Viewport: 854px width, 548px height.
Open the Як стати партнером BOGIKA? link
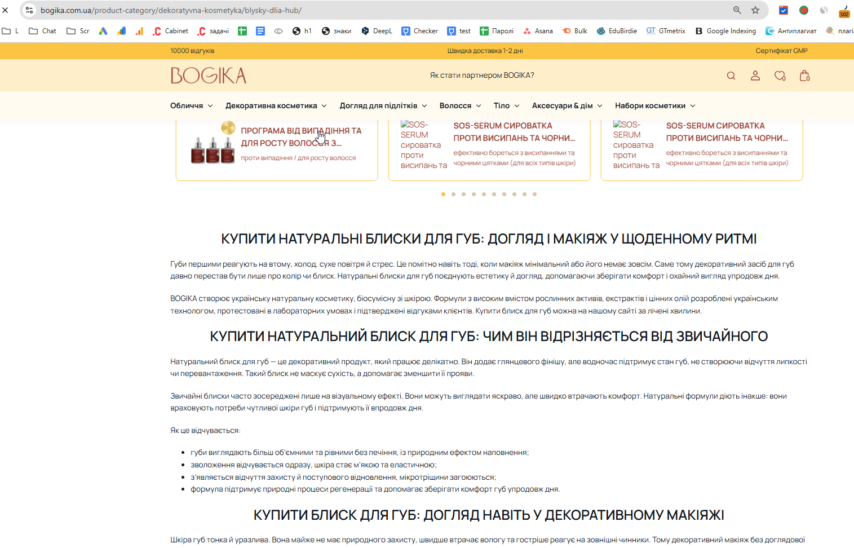(x=482, y=75)
